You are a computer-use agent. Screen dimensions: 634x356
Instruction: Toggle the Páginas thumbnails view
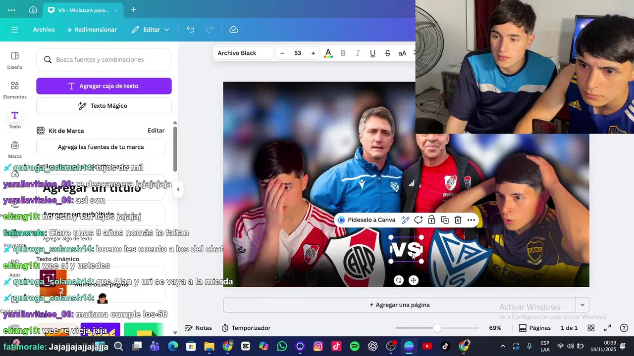(x=534, y=328)
